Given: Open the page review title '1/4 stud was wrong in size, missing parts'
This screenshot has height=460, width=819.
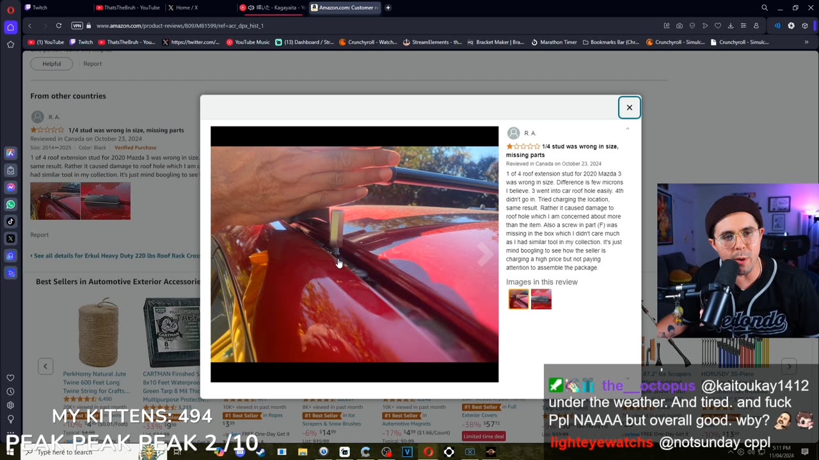Looking at the screenshot, I should (126, 130).
